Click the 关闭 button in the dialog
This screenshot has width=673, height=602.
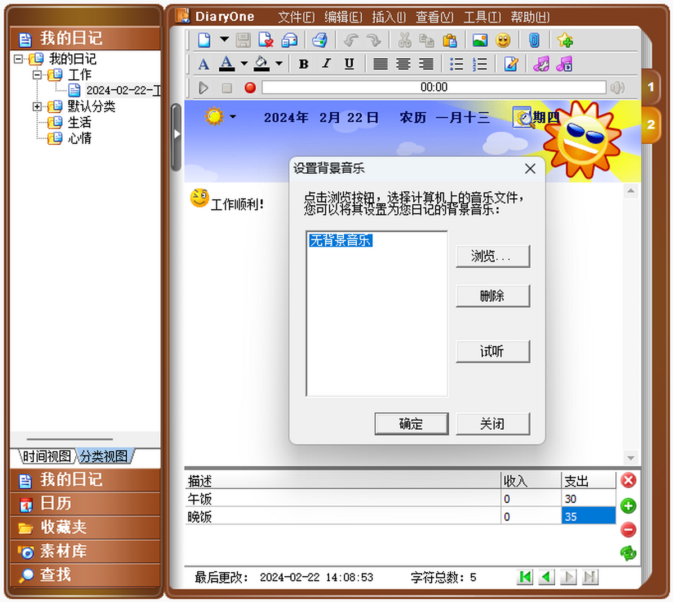click(492, 424)
